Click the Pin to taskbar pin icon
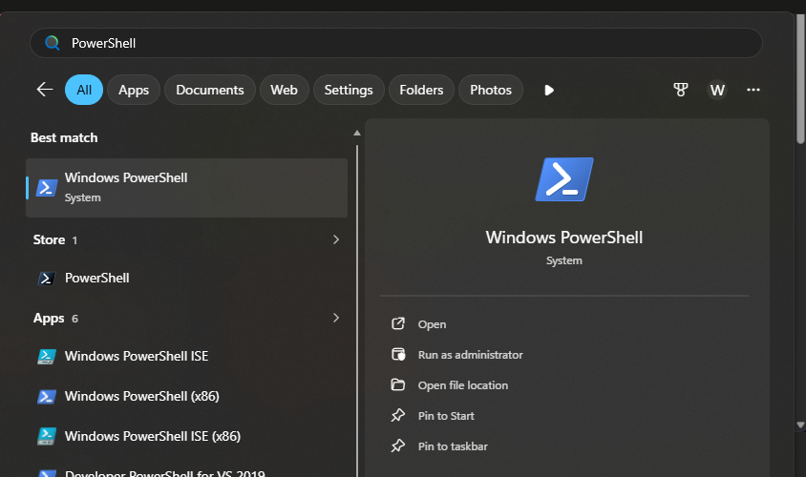This screenshot has height=477, width=806. [x=398, y=446]
